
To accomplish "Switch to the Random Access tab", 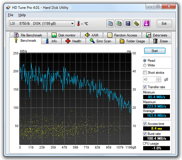I will pyautogui.click(x=122, y=35).
